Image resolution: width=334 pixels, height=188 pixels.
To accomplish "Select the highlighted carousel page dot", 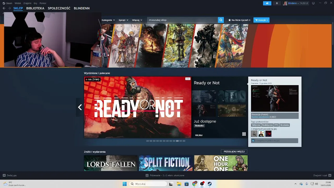I will [x=177, y=141].
